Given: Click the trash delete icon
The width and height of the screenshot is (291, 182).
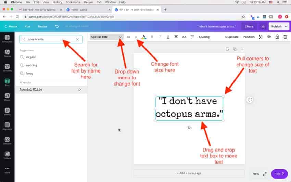Looking at the screenshot, I should pyautogui.click(x=285, y=37).
